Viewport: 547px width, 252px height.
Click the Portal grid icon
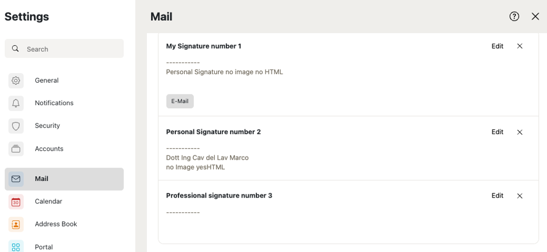pos(16,247)
